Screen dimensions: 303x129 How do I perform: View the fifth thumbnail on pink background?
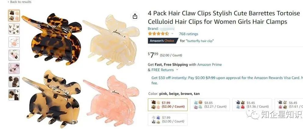click(x=14, y=68)
